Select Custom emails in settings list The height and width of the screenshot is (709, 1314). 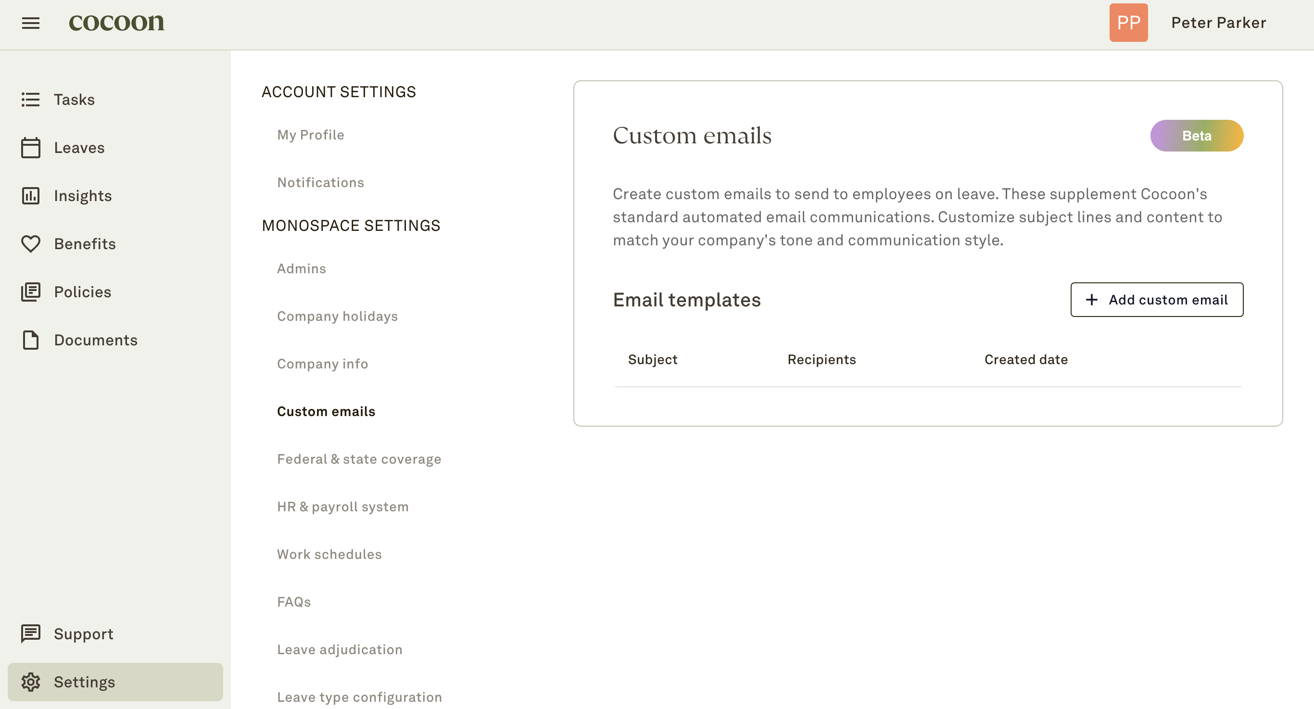point(326,411)
